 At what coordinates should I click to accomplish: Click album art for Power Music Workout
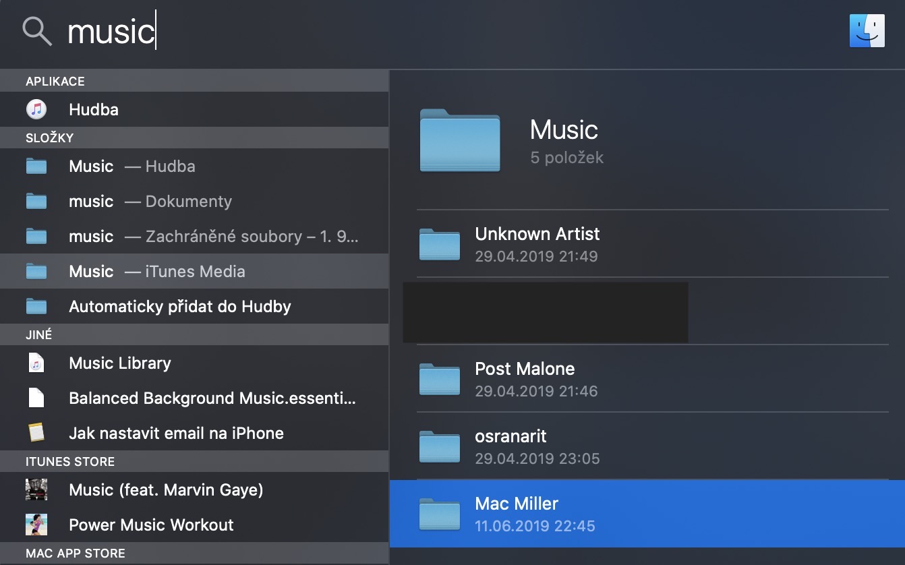pos(36,525)
